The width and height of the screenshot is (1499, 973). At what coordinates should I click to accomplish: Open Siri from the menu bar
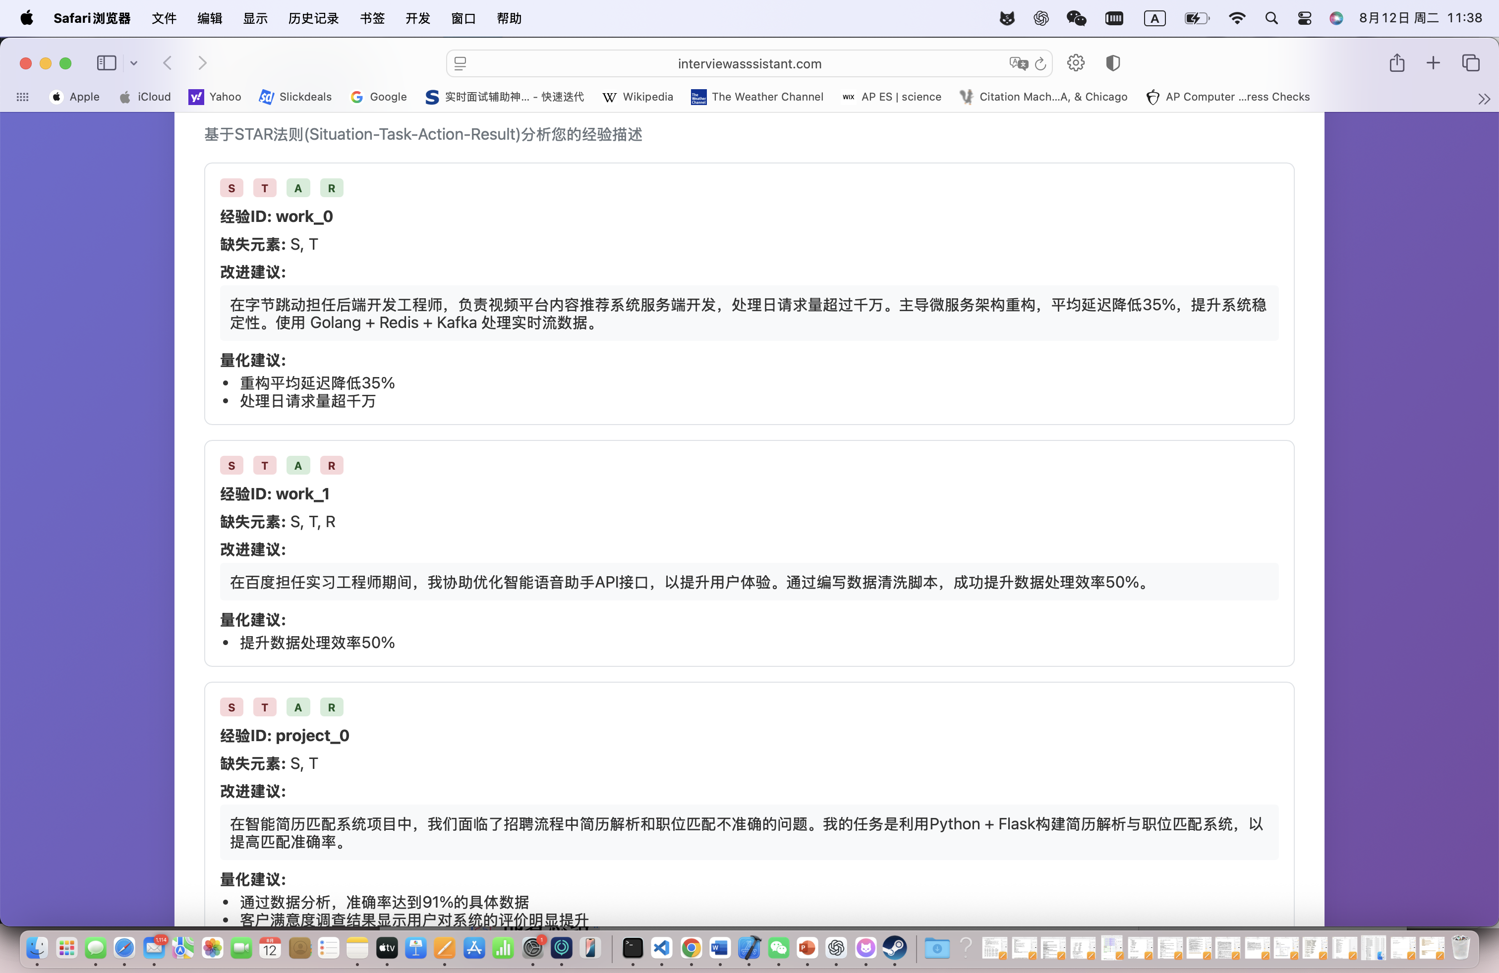coord(1336,18)
